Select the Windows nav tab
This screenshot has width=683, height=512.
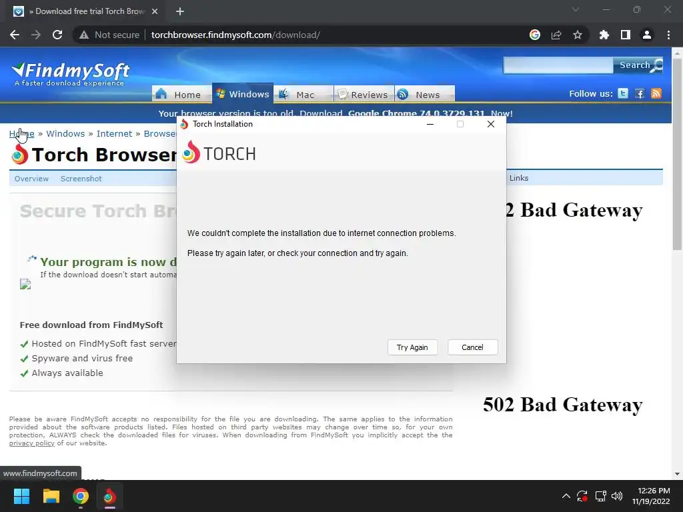coord(243,93)
